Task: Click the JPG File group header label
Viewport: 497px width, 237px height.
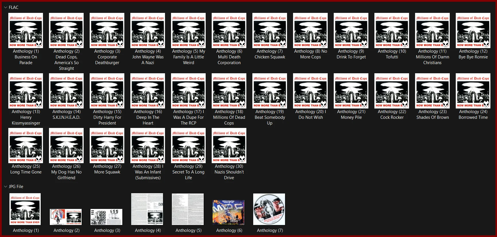Action: (x=16, y=187)
